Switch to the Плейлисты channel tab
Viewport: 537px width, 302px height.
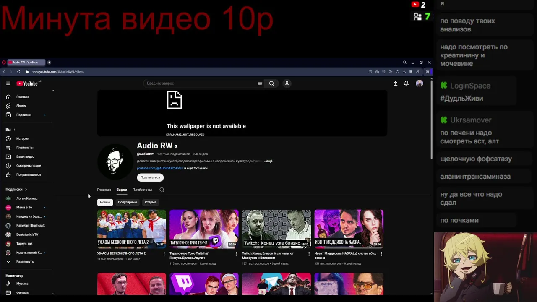(x=142, y=190)
